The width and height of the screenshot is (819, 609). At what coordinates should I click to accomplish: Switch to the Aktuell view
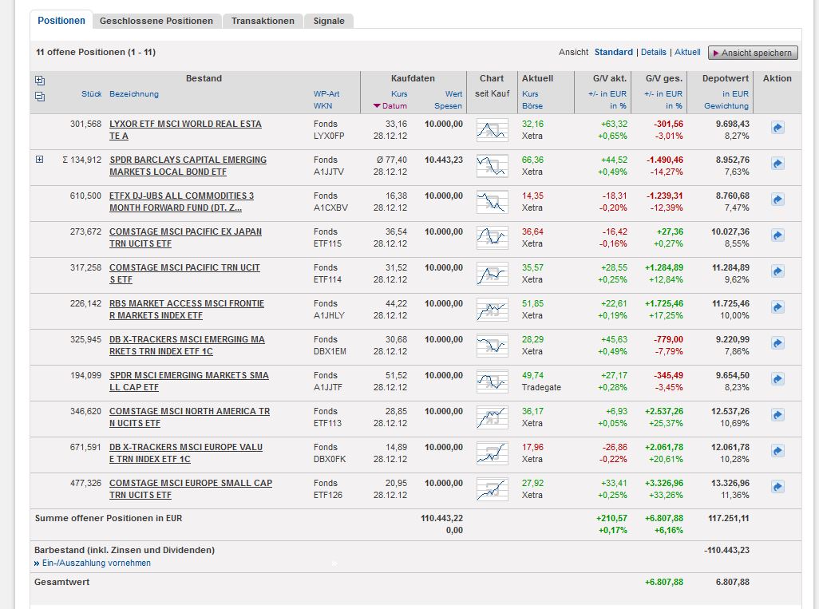pyautogui.click(x=687, y=53)
